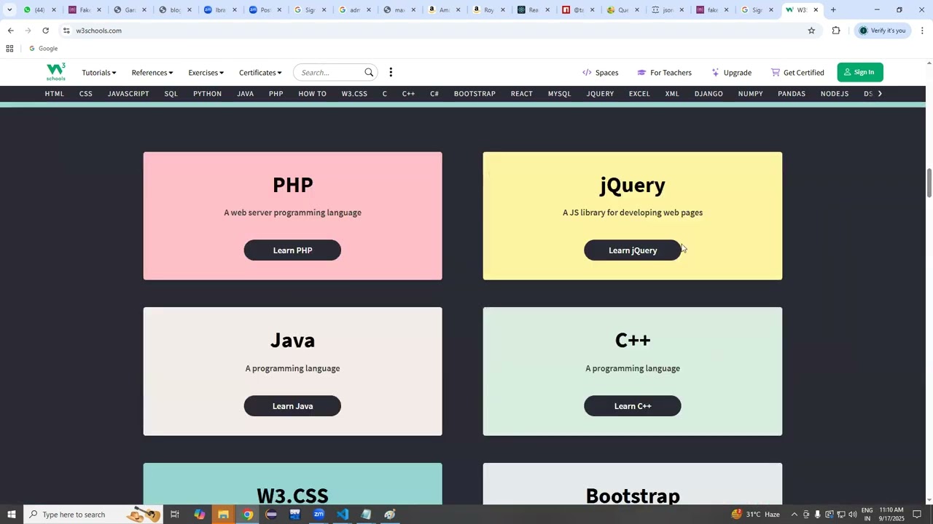
Task: Open the Verify it's you profile chip
Action: [882, 31]
